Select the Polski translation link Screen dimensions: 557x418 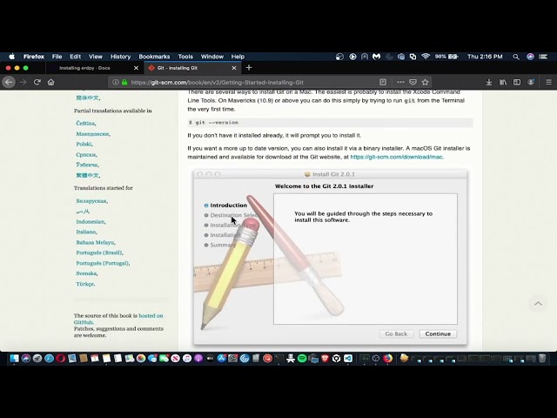(x=84, y=144)
